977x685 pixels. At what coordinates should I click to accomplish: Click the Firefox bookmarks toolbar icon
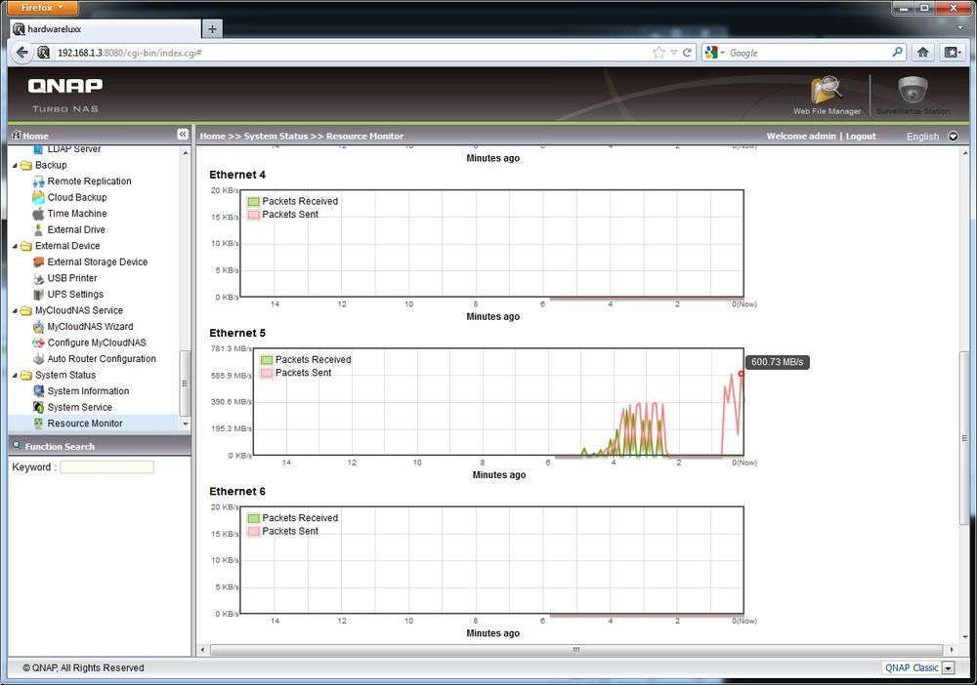click(952, 53)
